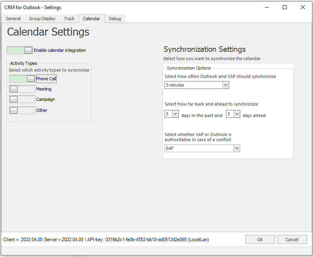Enable the Meeting activity type toggle

pos(22,89)
